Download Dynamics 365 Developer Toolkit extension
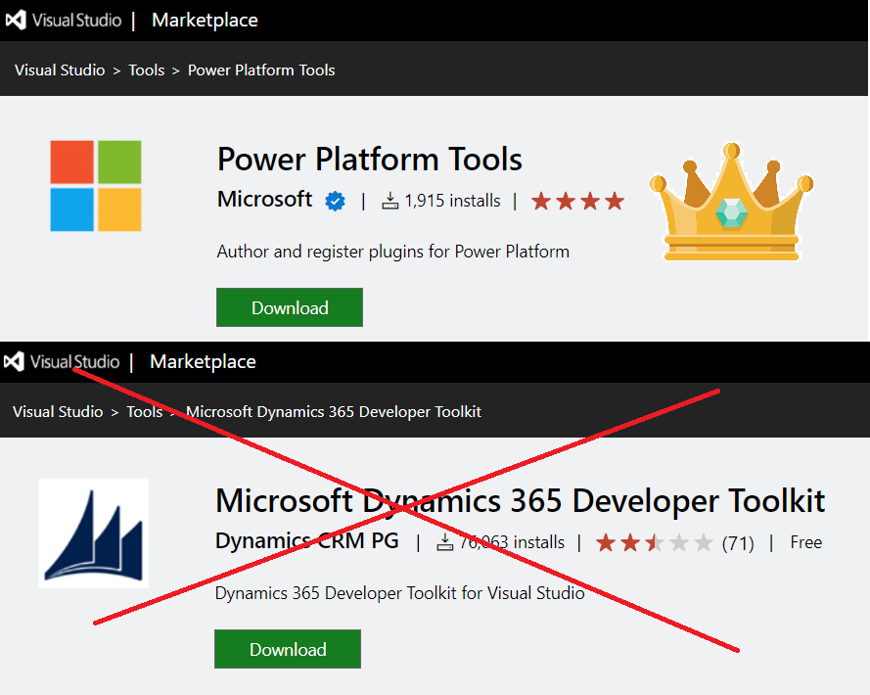 pyautogui.click(x=288, y=649)
